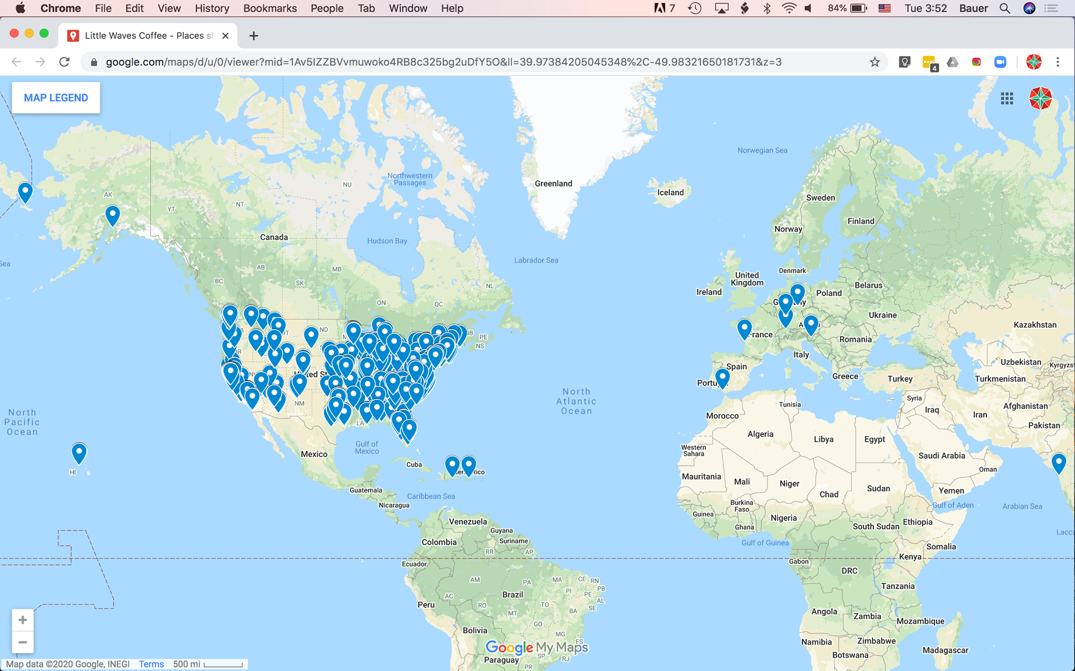Open the People menu
The image size is (1075, 671).
327,8
